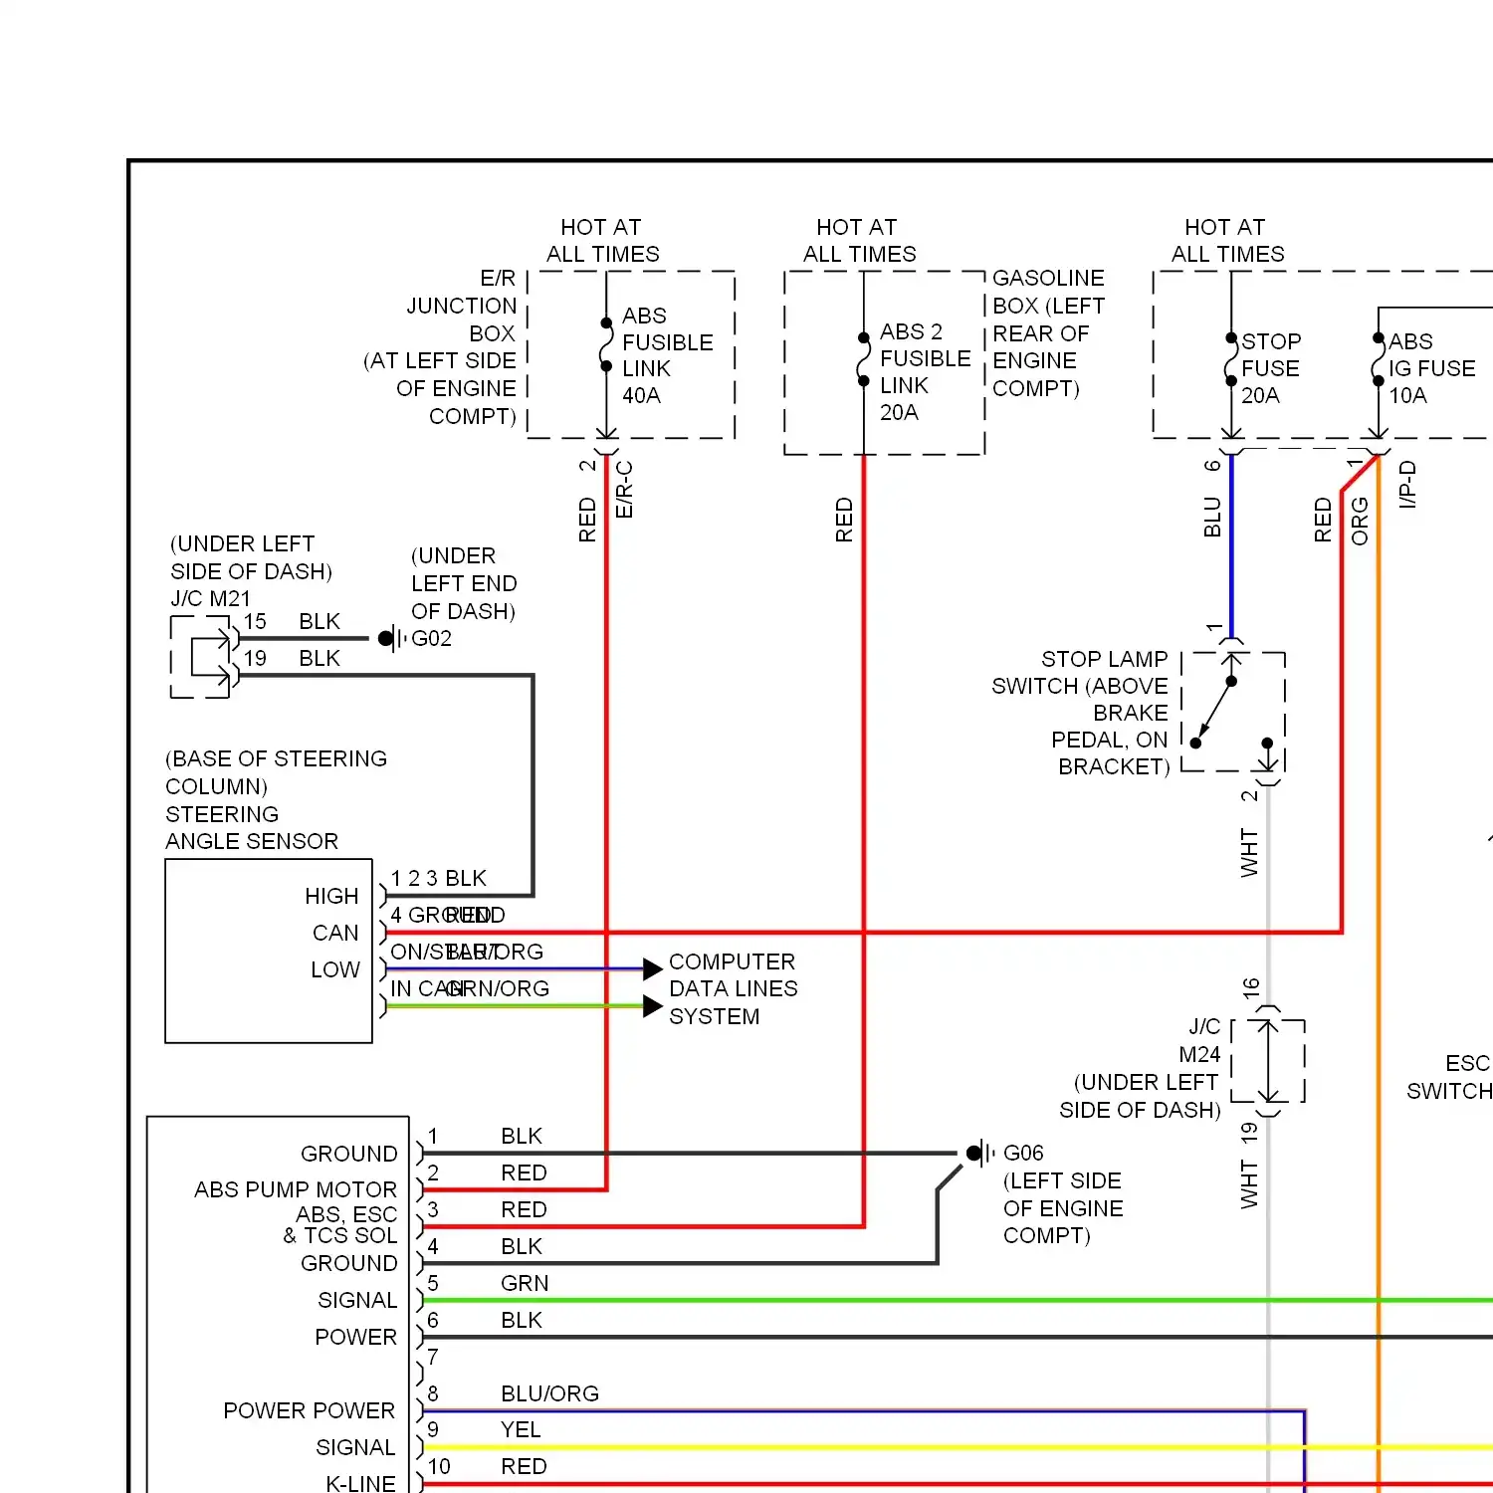Click pin 4 'BLK' wire label
The height and width of the screenshot is (1493, 1493).
pos(522,1246)
